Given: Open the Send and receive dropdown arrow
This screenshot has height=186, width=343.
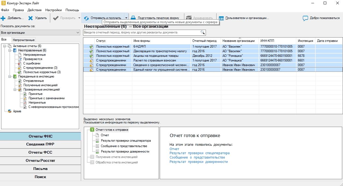Looking at the screenshot, I should (x=126, y=18).
